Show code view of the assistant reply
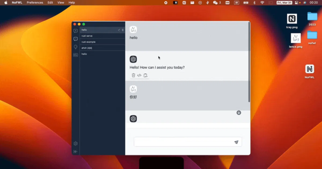The height and width of the screenshot is (169, 322). pyautogui.click(x=139, y=75)
